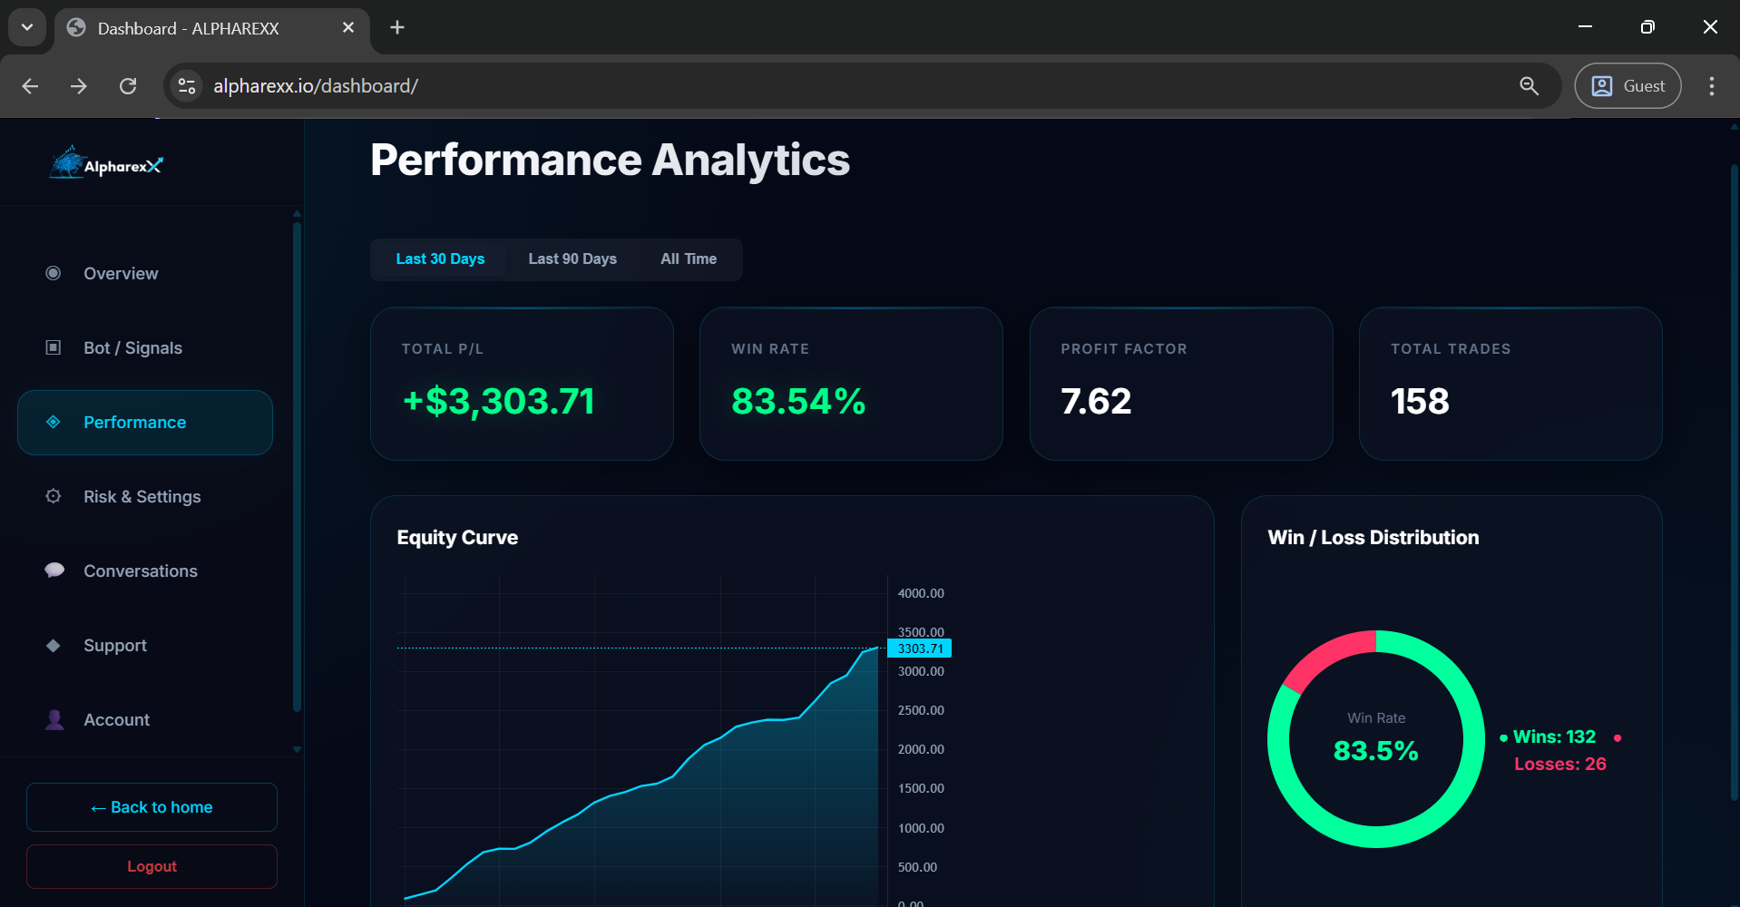Switch to Last 90 Days
The height and width of the screenshot is (907, 1740).
pos(572,259)
